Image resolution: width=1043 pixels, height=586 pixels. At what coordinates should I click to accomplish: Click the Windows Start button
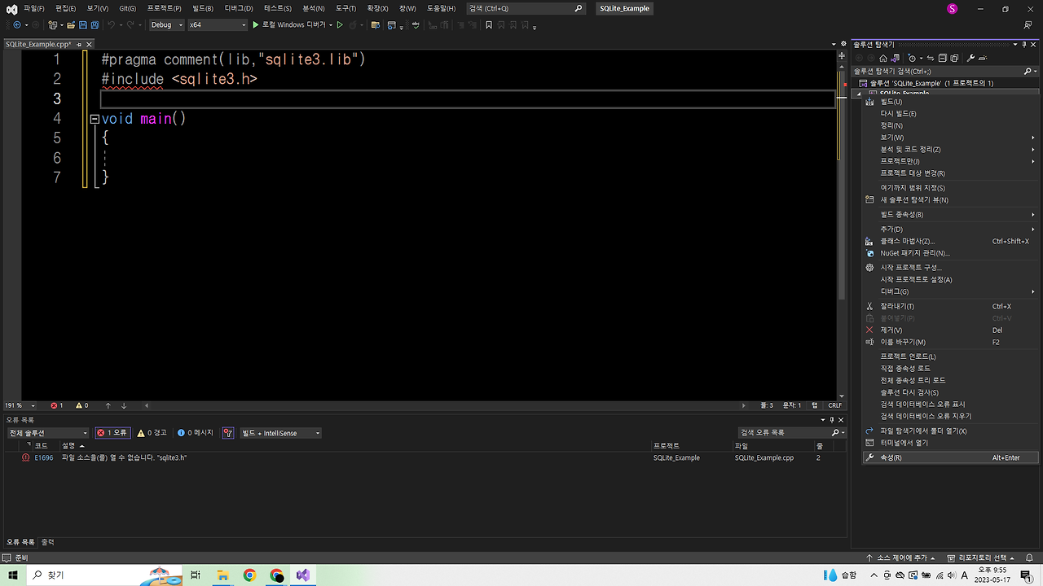point(12,575)
